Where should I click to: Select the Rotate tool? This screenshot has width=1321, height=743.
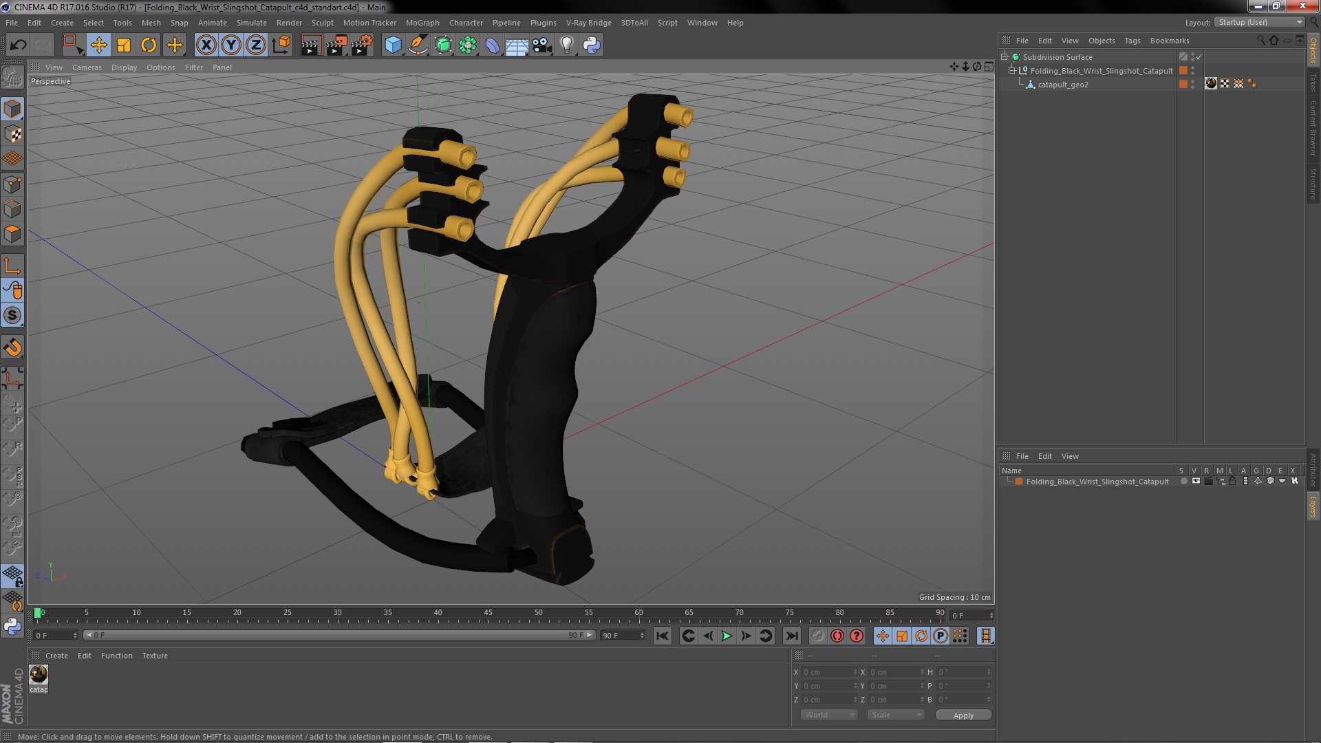tap(149, 45)
